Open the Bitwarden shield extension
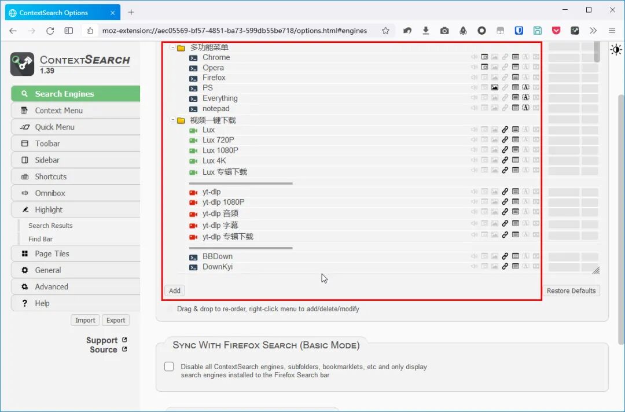This screenshot has width=625, height=412. [519, 31]
